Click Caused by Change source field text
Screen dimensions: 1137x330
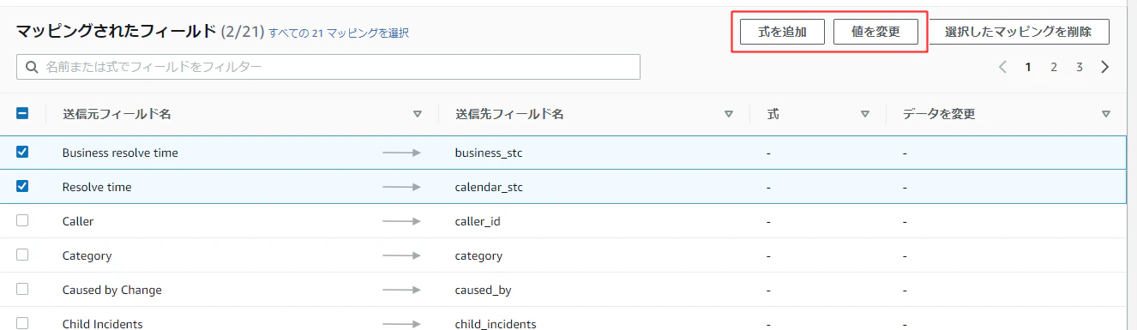[x=112, y=290]
